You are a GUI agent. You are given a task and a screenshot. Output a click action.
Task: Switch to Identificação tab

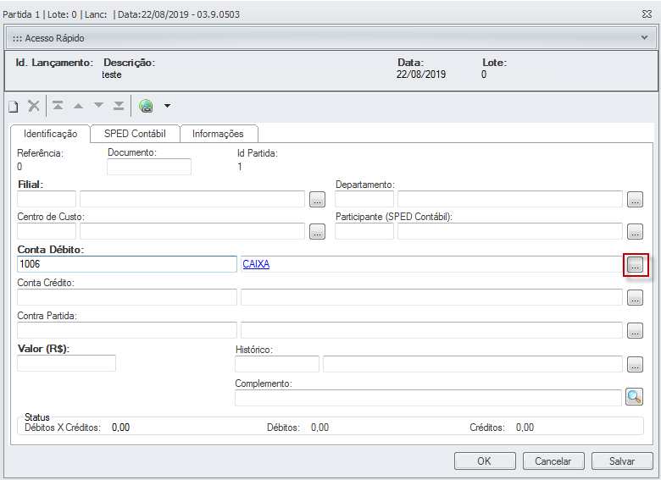click(x=50, y=134)
